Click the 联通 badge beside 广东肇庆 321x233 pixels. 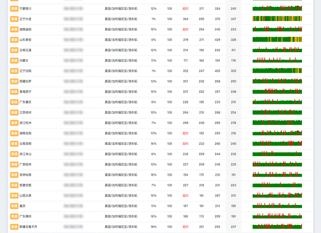tap(14, 102)
